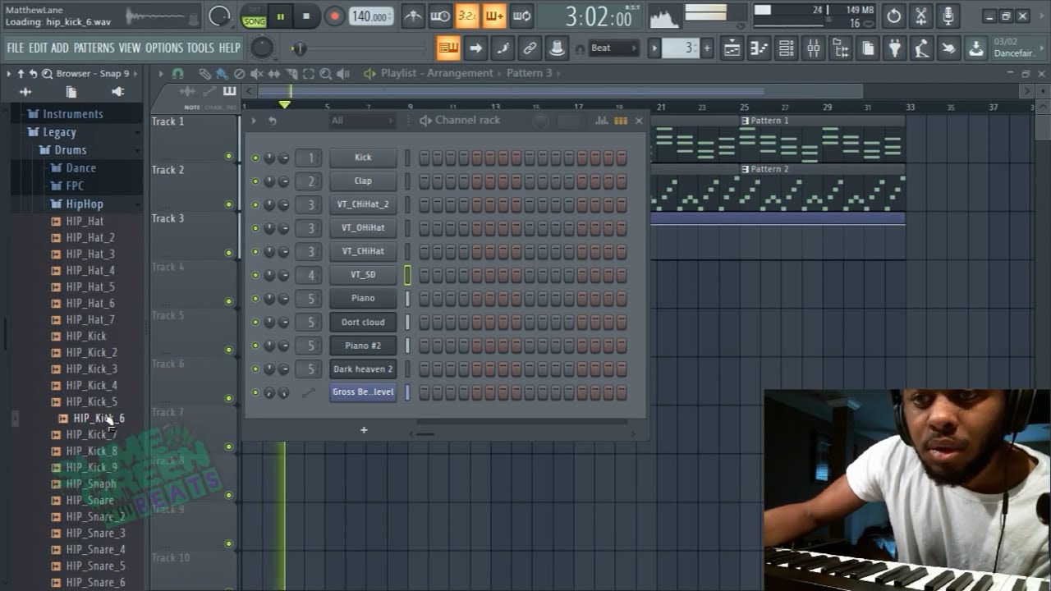The height and width of the screenshot is (591, 1051).
Task: Adjust the Kick channel volume knob
Action: click(283, 158)
